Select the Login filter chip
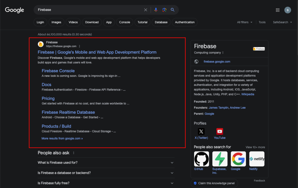Screen dimensions: 298x188 point(40,22)
